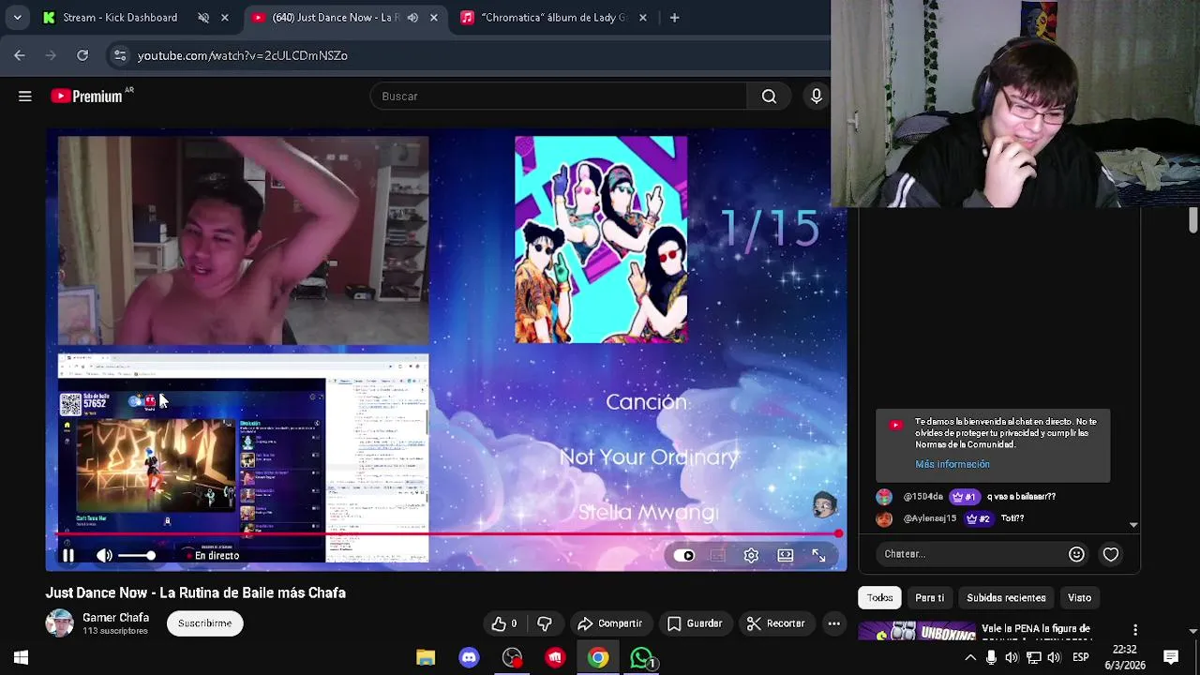Jump to live with En directo button
Image resolution: width=1200 pixels, height=675 pixels.
click(212, 556)
